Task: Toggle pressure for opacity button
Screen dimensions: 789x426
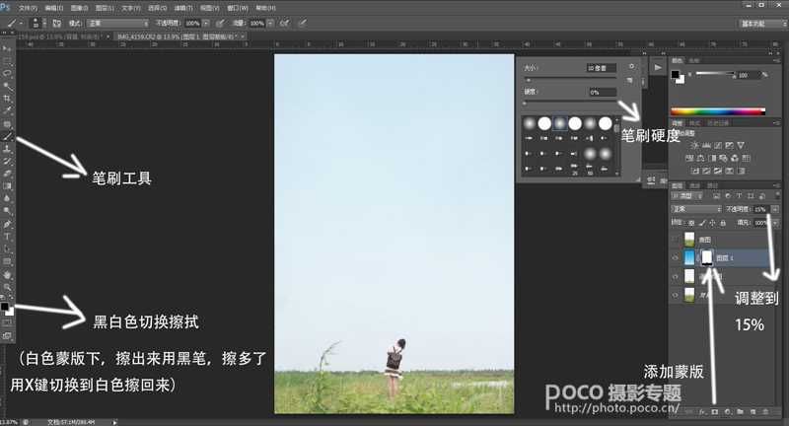Action: point(220,23)
